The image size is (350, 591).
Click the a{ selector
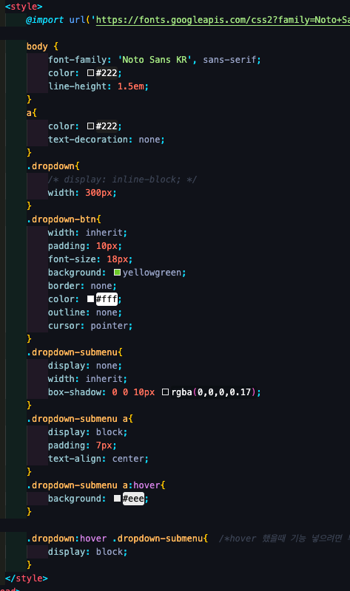pos(32,113)
